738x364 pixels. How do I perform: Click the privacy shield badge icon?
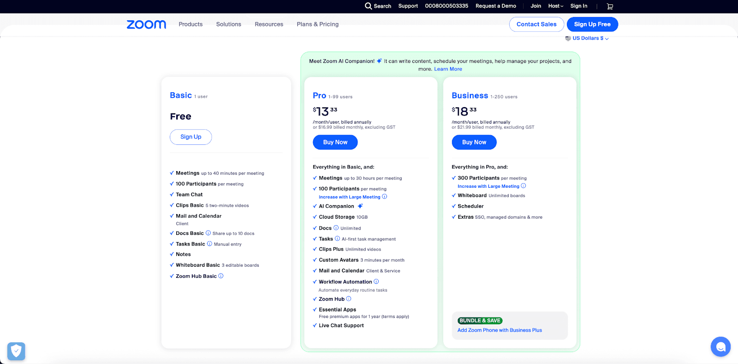pyautogui.click(x=16, y=351)
